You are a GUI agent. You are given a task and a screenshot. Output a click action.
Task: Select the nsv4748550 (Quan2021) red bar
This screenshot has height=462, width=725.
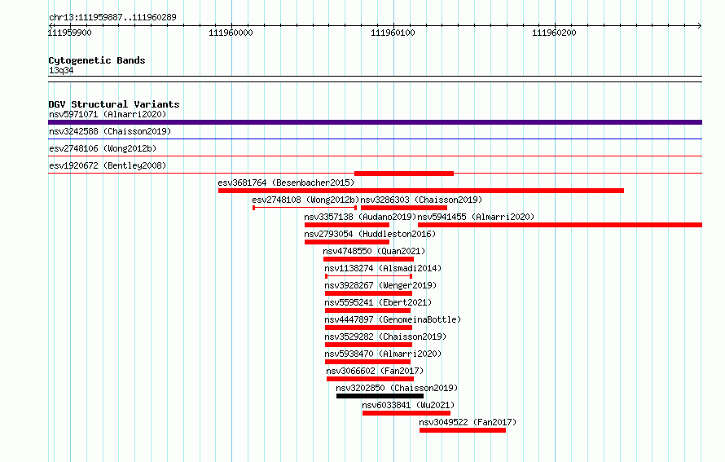click(368, 259)
